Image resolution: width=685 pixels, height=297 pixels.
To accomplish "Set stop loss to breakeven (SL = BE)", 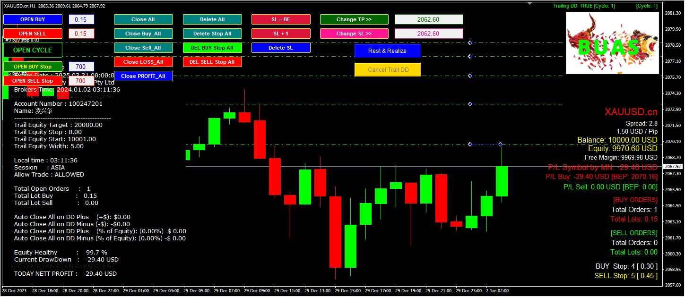I will (281, 19).
